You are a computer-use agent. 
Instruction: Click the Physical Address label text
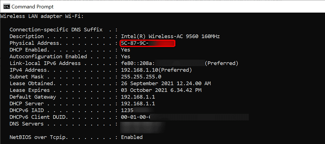[x=34, y=43]
